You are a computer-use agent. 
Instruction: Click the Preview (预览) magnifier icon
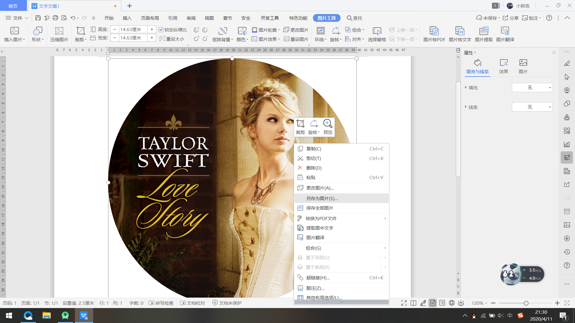coord(328,124)
